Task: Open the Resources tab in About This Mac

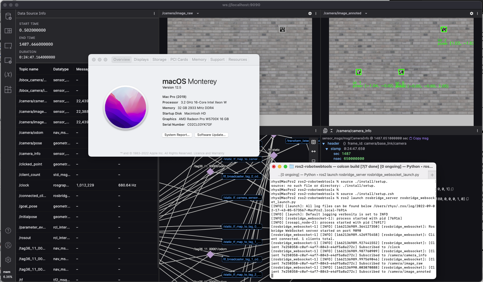Action: pos(238,60)
